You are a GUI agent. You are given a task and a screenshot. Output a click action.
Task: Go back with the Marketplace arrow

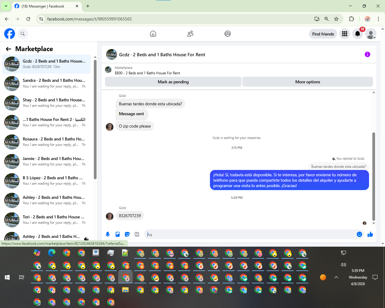(x=8, y=49)
